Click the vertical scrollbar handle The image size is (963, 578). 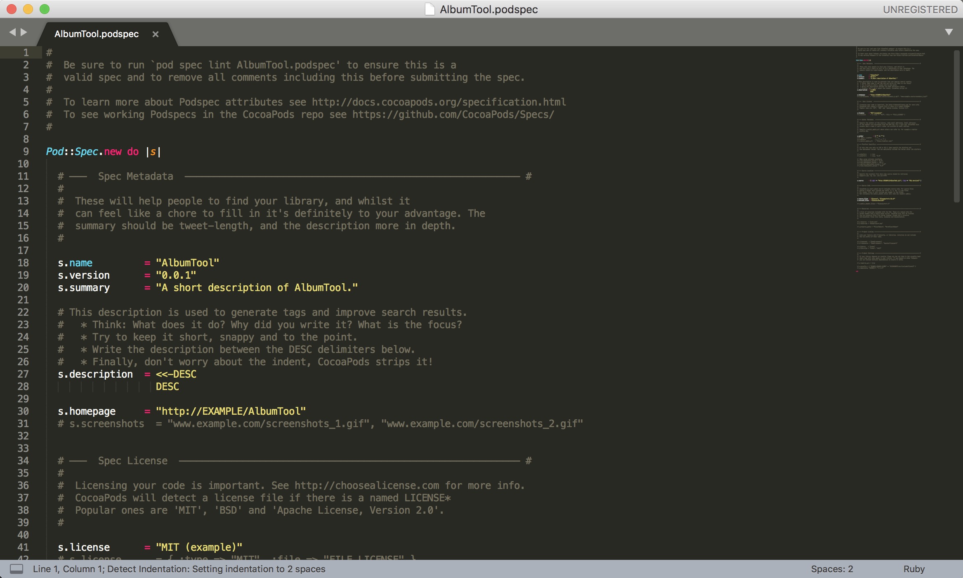point(956,126)
